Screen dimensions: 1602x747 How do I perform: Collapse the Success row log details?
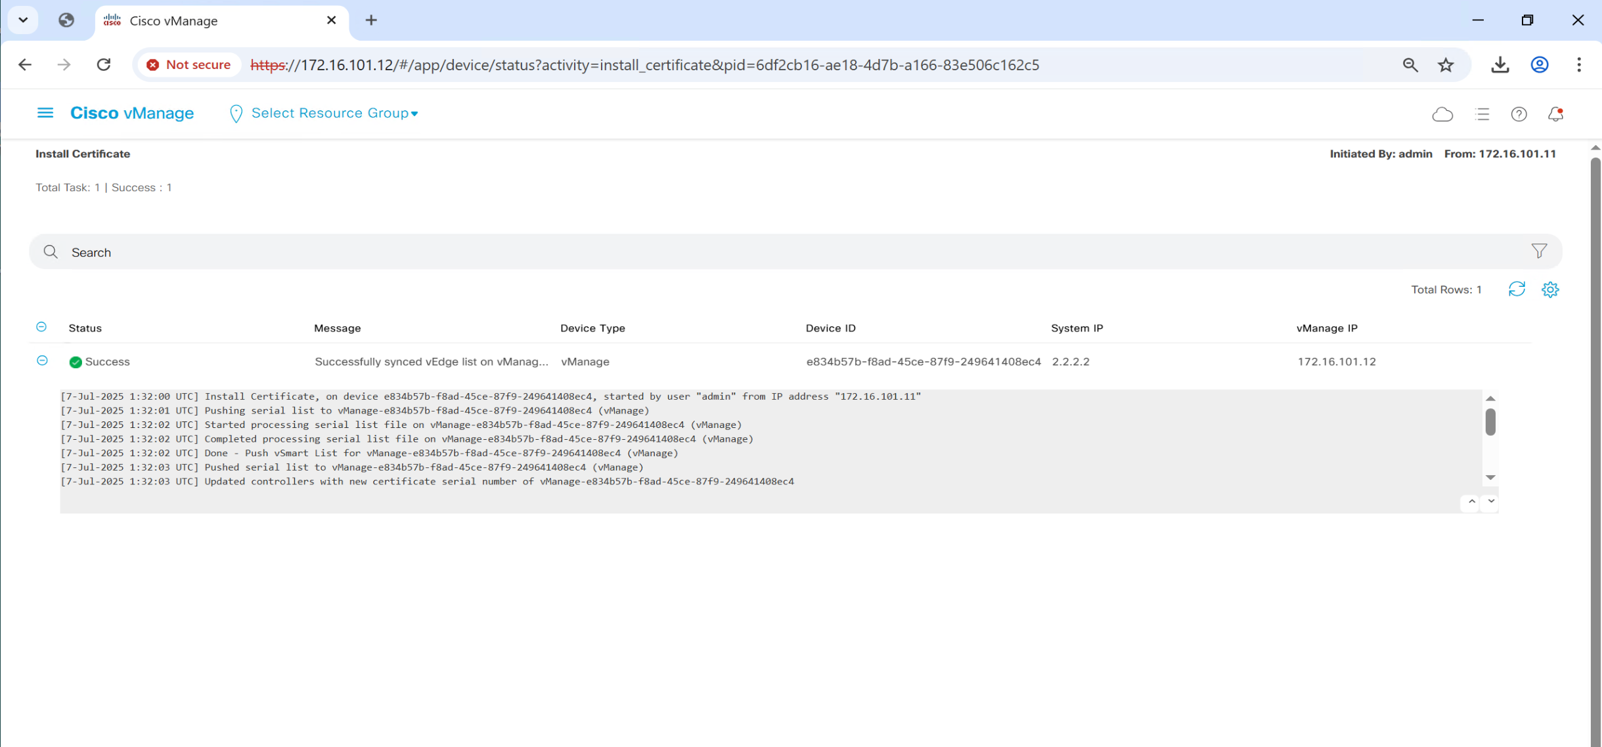(42, 360)
